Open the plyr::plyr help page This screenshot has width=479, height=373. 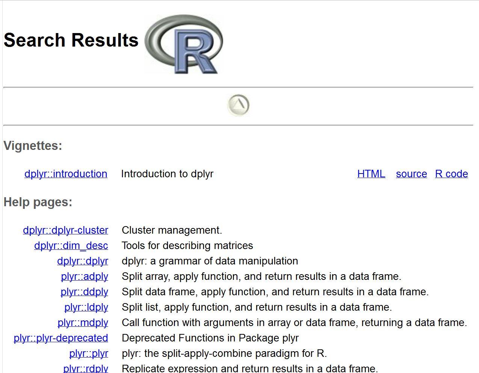pyautogui.click(x=89, y=353)
